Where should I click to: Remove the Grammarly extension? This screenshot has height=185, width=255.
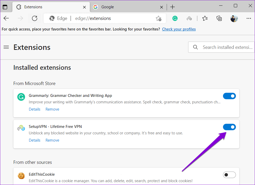click(52, 109)
